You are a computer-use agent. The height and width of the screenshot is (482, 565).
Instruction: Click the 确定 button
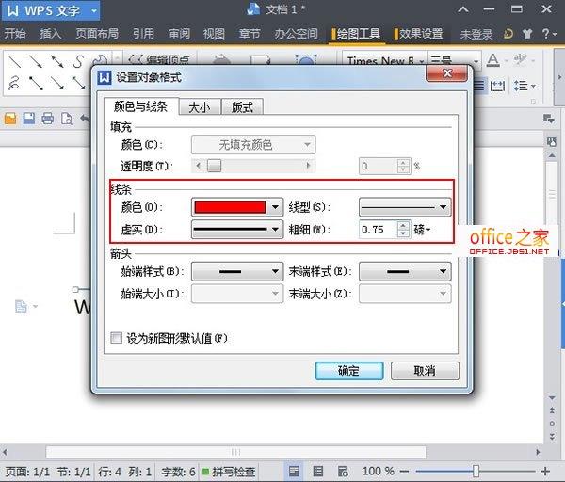pyautogui.click(x=349, y=371)
